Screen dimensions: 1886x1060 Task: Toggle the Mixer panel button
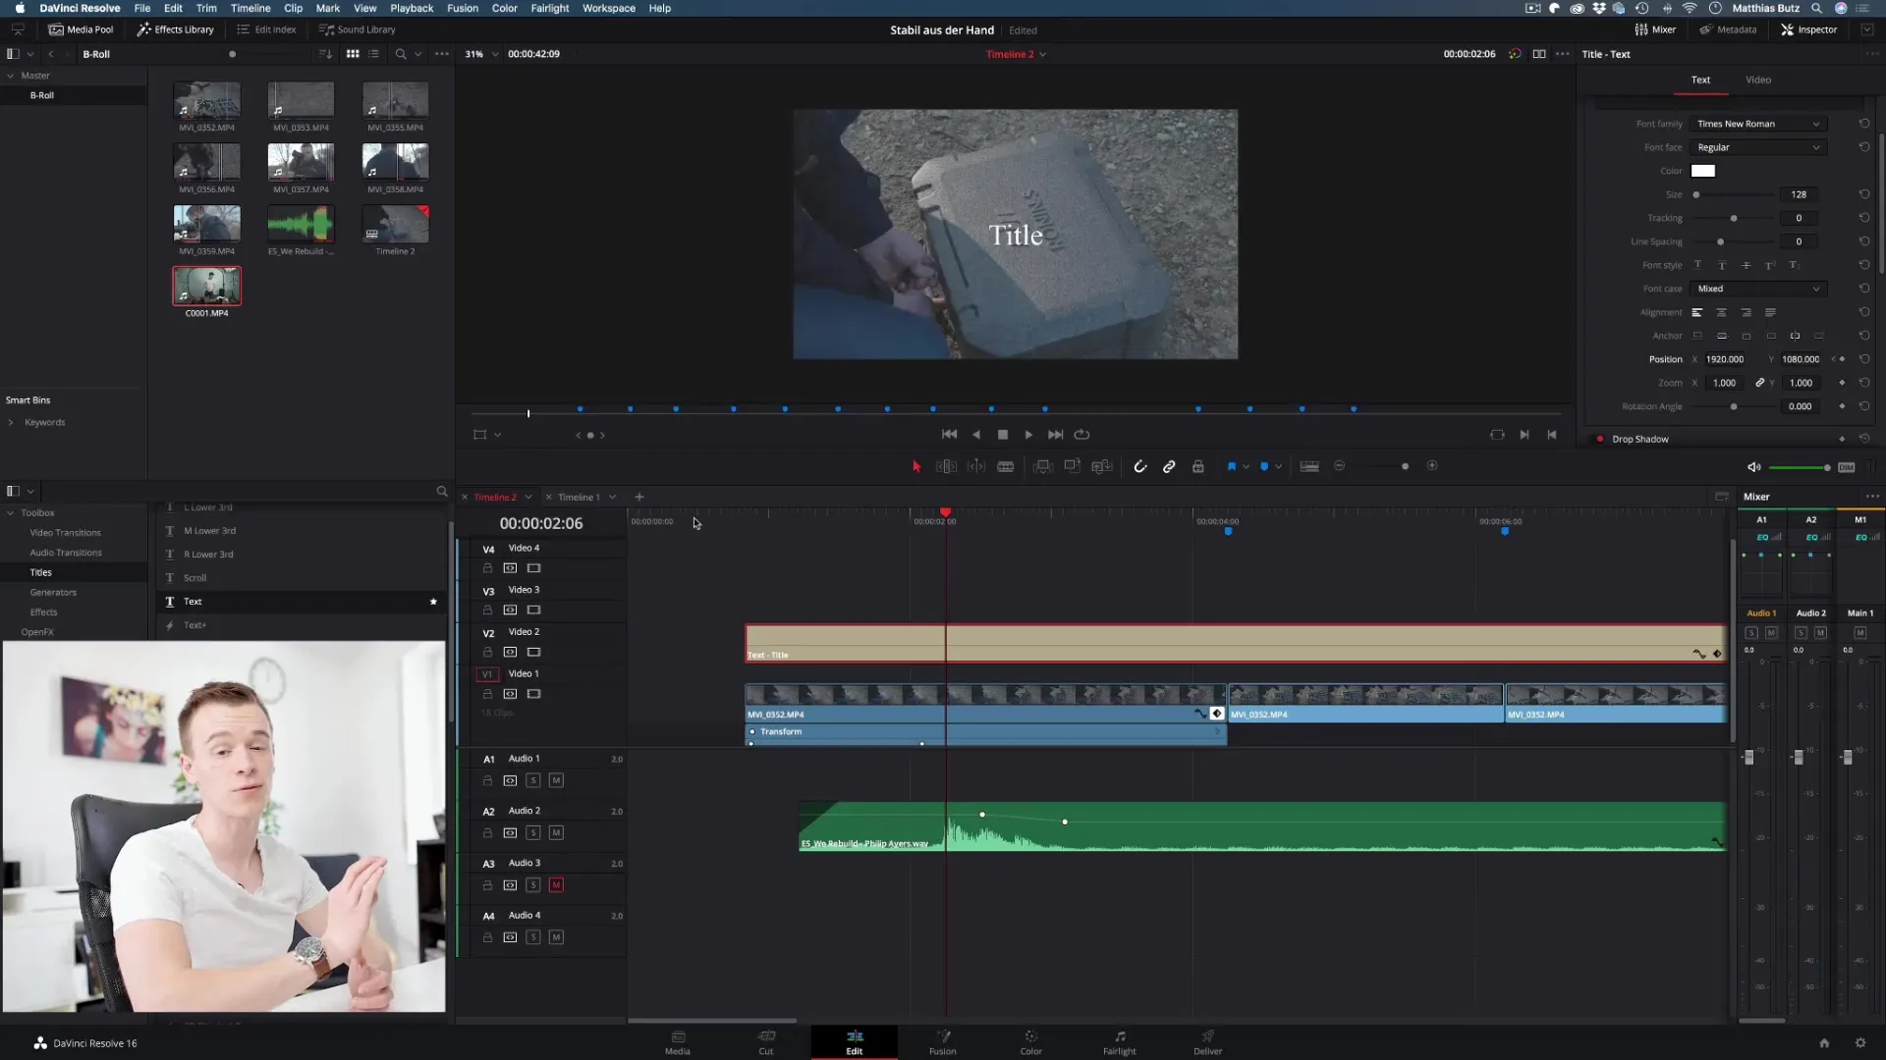coord(1655,29)
